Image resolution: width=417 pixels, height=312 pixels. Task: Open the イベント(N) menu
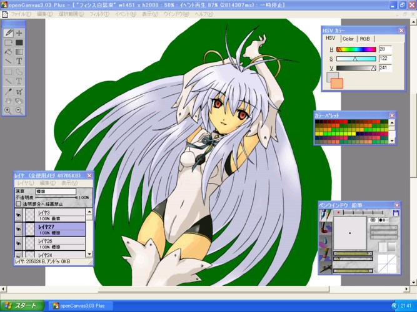point(126,14)
